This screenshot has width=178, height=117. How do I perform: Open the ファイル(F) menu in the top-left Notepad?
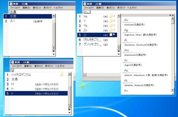point(15,8)
